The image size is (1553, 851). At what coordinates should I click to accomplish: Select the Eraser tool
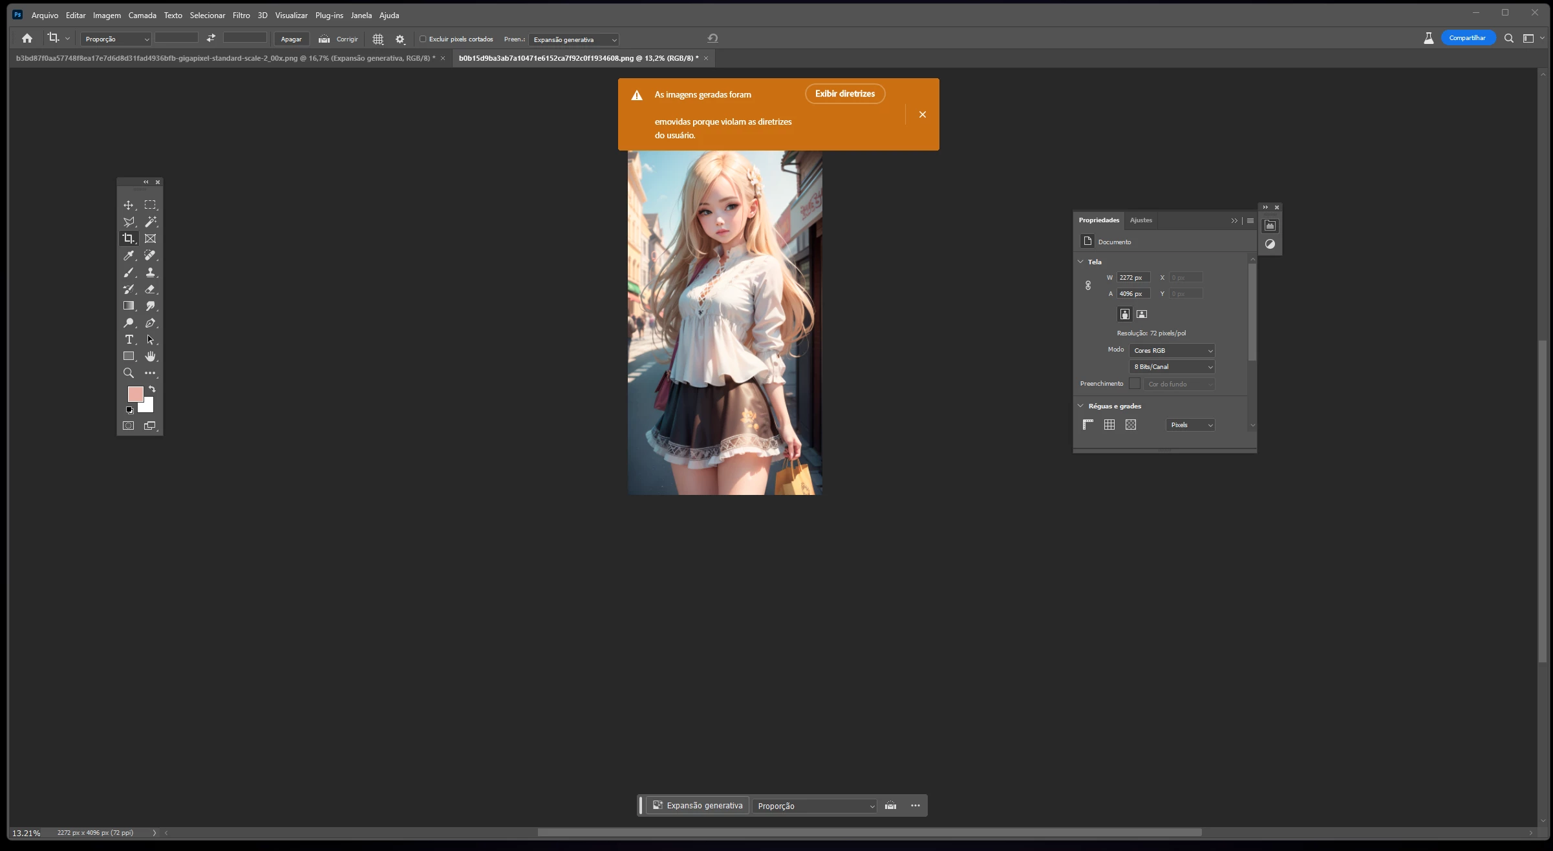150,289
